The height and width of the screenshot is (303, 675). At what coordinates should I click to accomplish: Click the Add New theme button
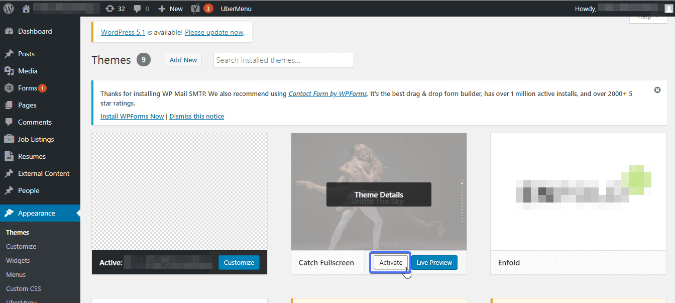183,60
